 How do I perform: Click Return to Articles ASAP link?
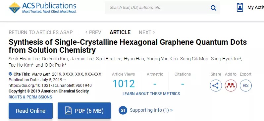[41, 32]
